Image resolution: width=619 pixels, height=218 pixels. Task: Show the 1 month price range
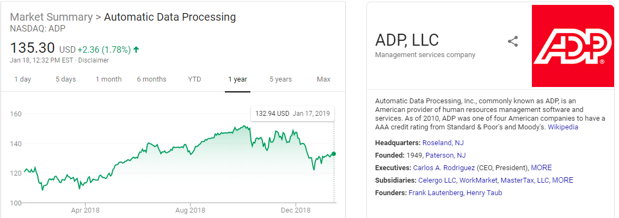[108, 79]
